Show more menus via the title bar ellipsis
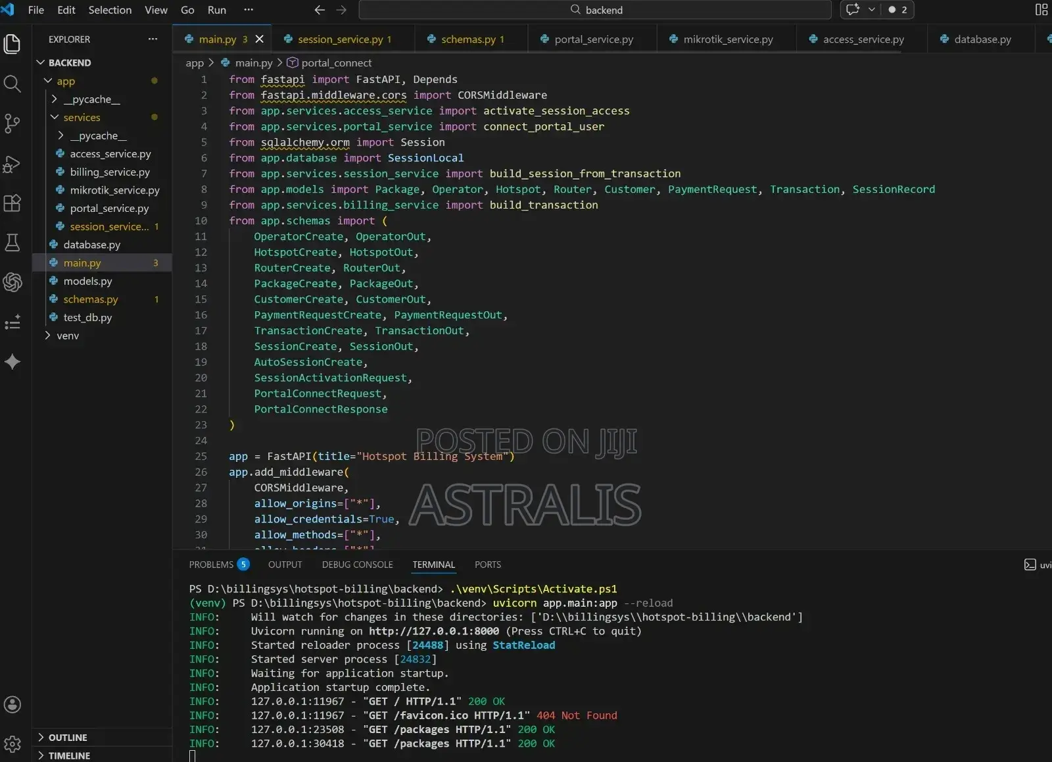 249,10
